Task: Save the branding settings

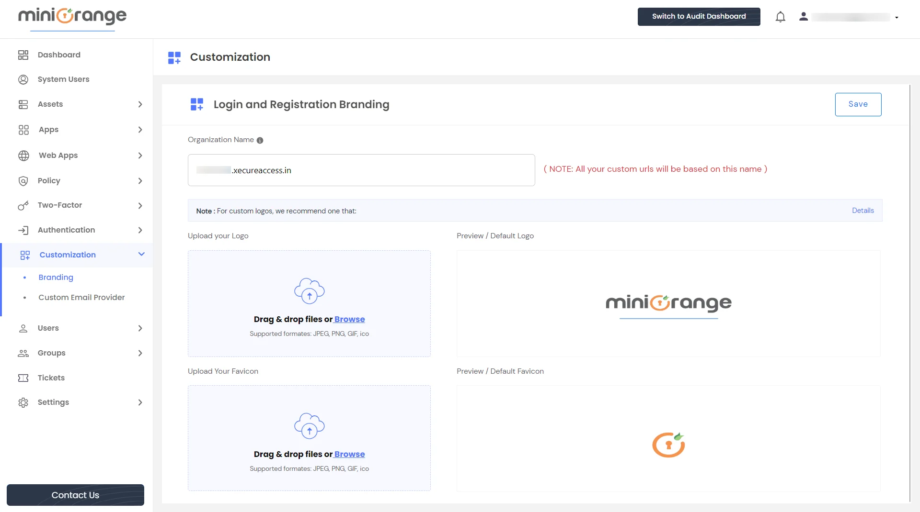Action: click(858, 104)
